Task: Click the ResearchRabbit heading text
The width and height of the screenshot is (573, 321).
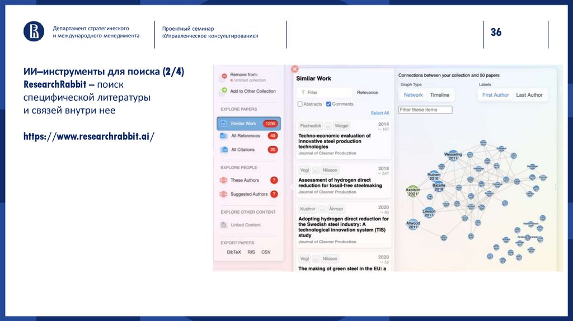Action: click(x=55, y=84)
